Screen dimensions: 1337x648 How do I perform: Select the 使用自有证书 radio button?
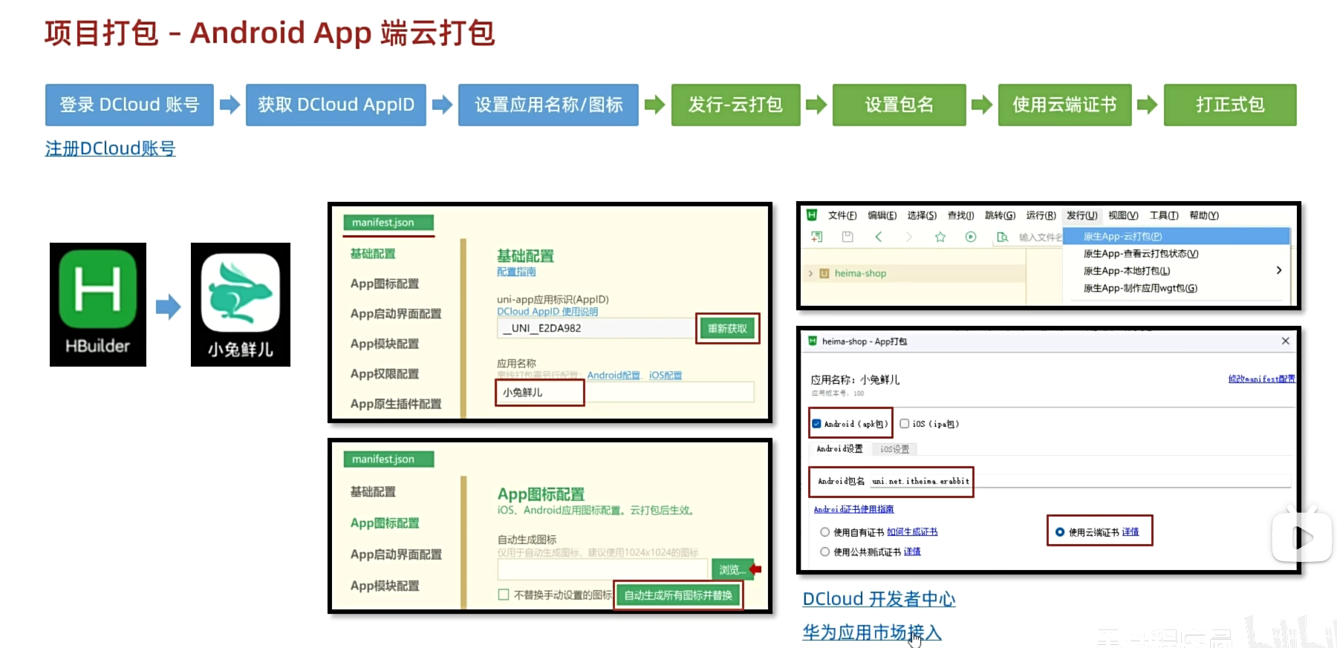click(824, 532)
